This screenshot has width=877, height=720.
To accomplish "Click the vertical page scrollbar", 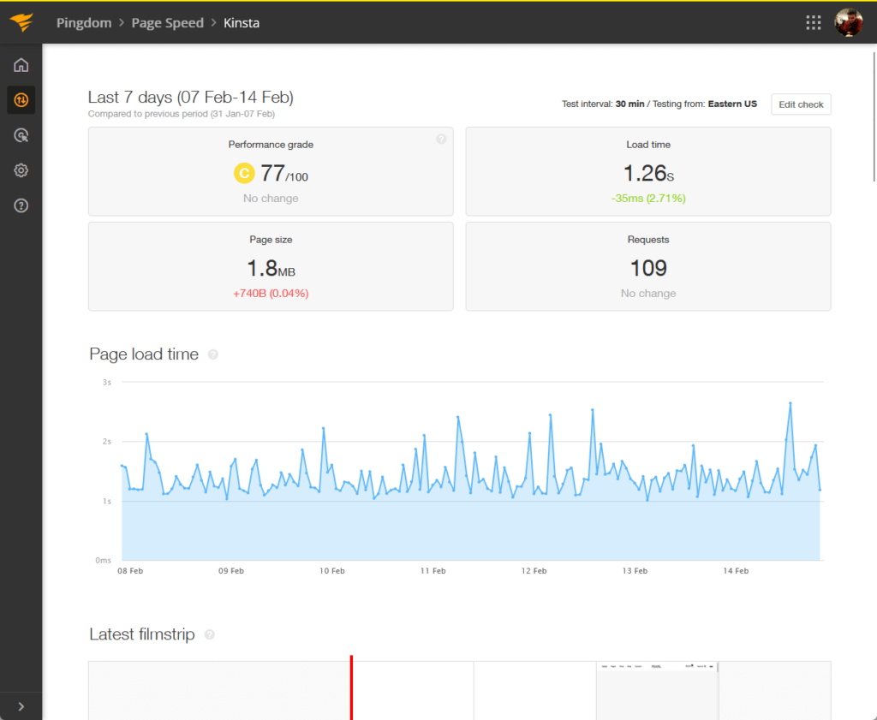I will pos(874,116).
